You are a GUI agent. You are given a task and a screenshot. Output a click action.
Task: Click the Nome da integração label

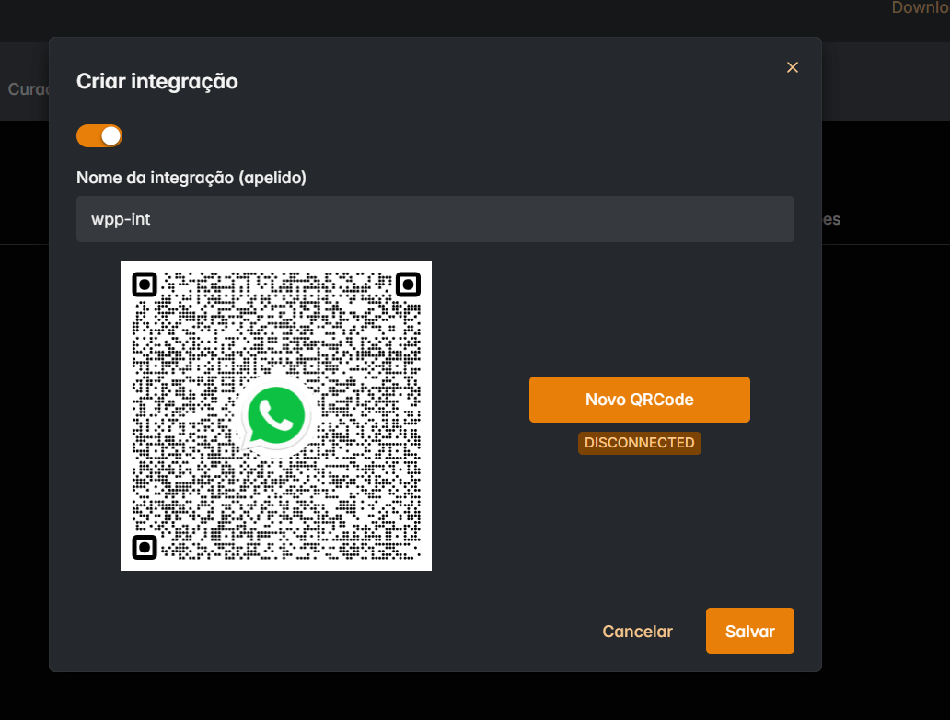[x=191, y=177]
